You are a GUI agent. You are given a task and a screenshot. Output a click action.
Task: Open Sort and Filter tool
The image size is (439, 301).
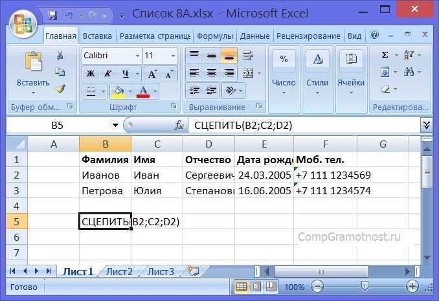pos(409,55)
